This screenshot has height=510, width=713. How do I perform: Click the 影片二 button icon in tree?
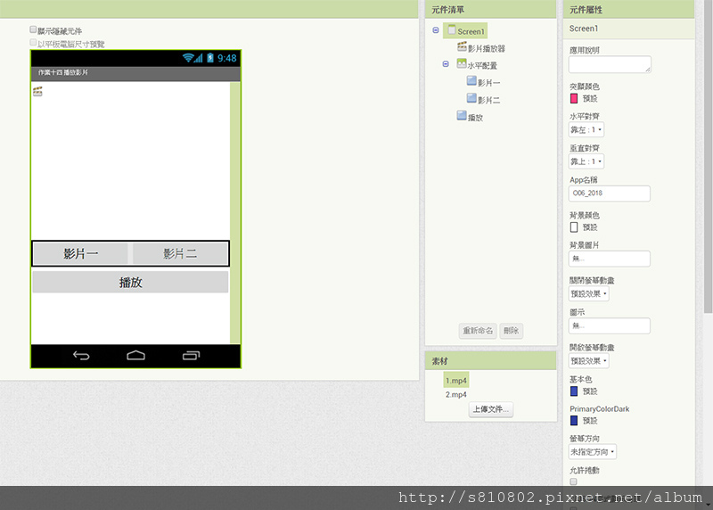[x=471, y=98]
